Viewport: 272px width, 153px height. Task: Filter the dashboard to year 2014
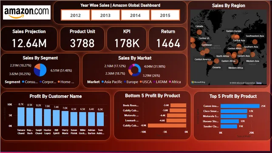(x=135, y=15)
